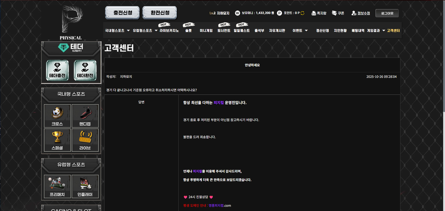The image size is (445, 211).
Task: Open the 프리매치 sports tile
Action: click(x=57, y=186)
